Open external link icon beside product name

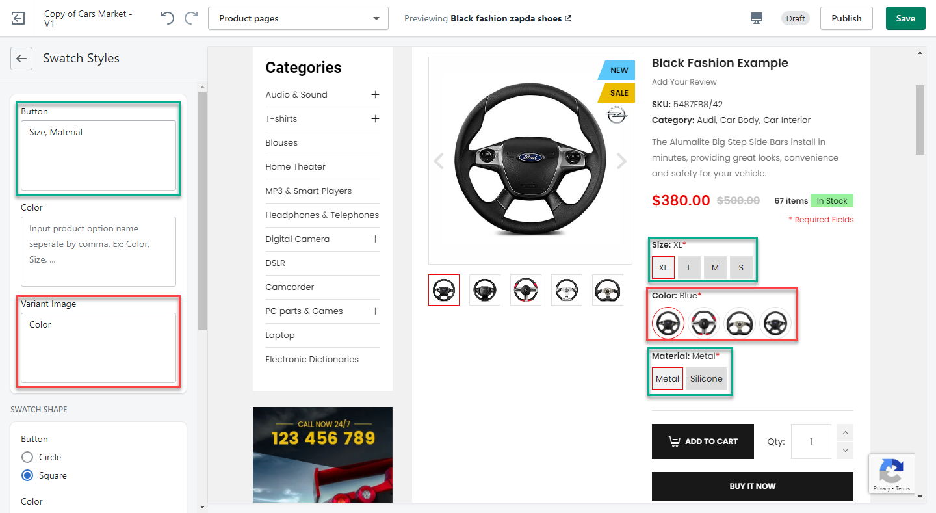click(568, 18)
